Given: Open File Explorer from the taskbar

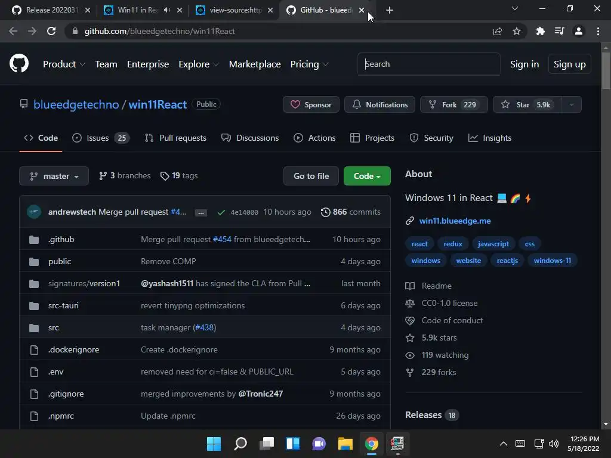Looking at the screenshot, I should [345, 444].
